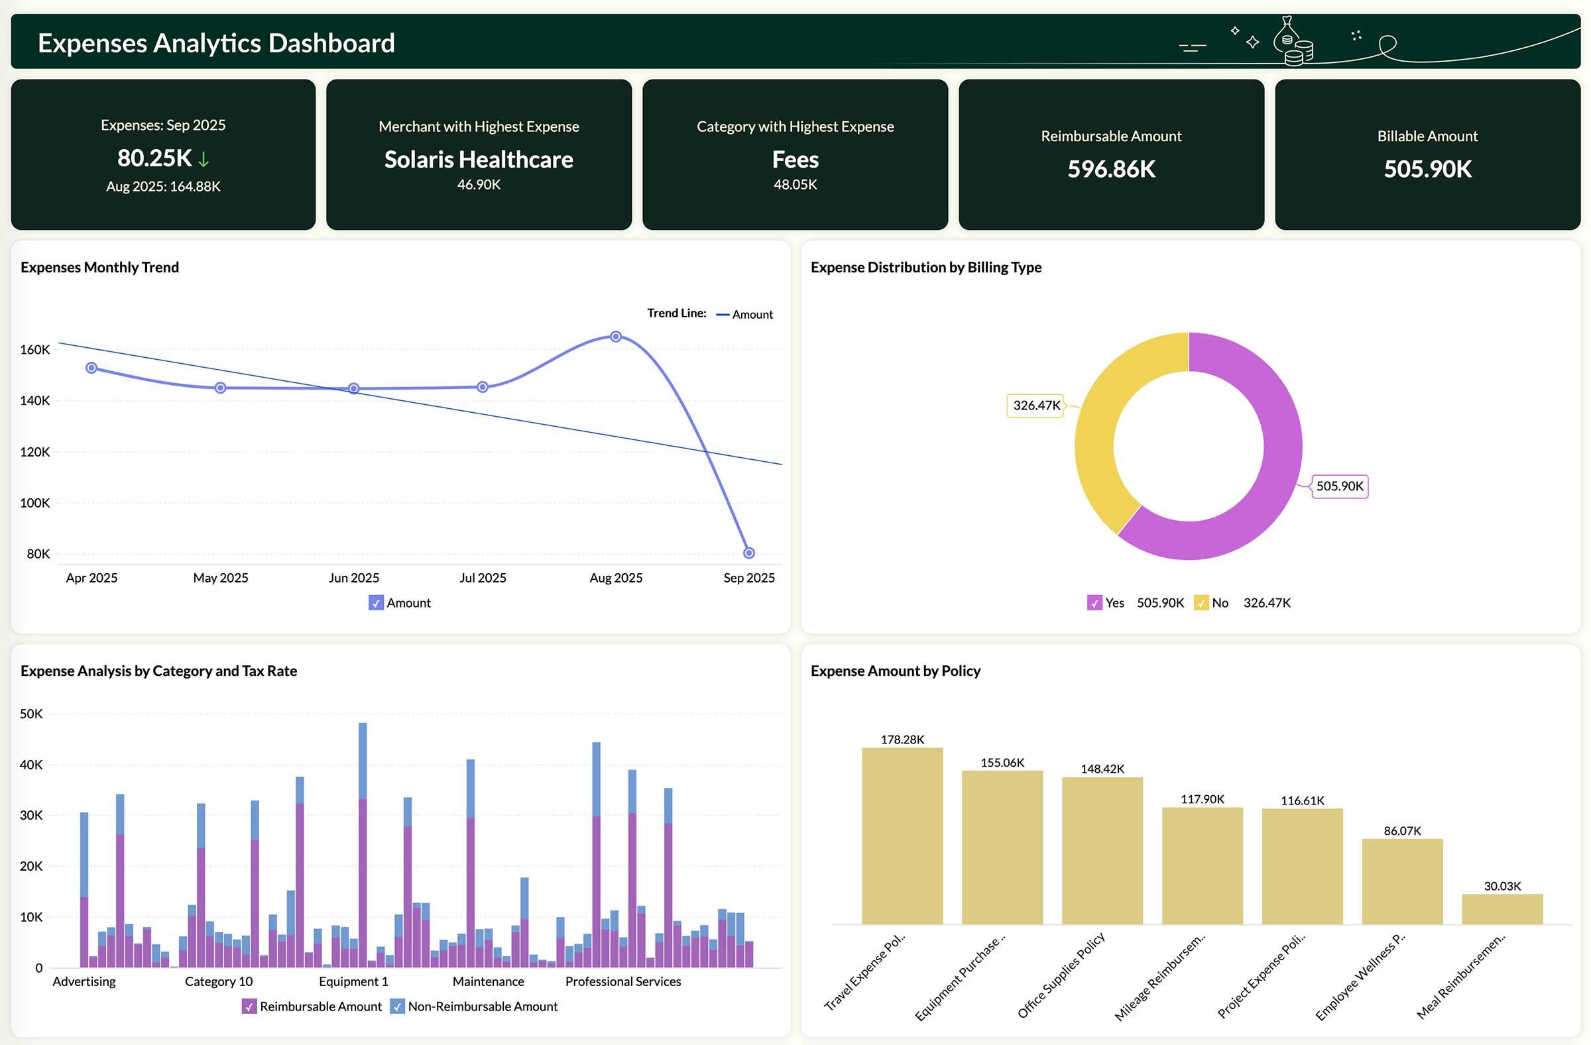
Task: Click the Fees highest expense category card
Action: click(795, 154)
